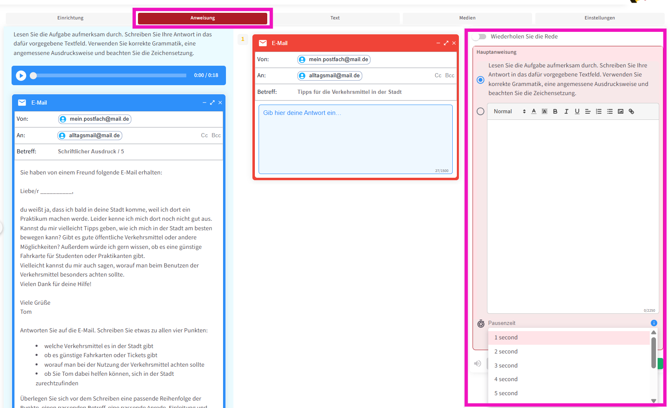
Task: Click the numbered list icon
Action: (599, 112)
